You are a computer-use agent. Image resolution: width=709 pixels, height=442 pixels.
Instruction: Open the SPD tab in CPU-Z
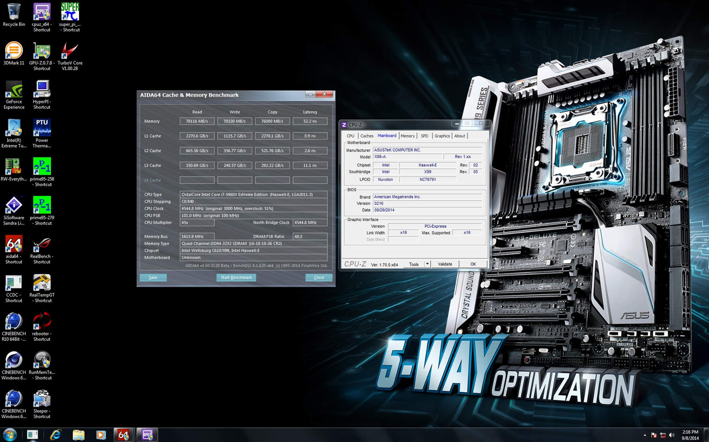pos(424,136)
